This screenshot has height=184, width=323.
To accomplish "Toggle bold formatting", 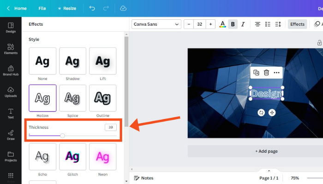I will (233, 24).
